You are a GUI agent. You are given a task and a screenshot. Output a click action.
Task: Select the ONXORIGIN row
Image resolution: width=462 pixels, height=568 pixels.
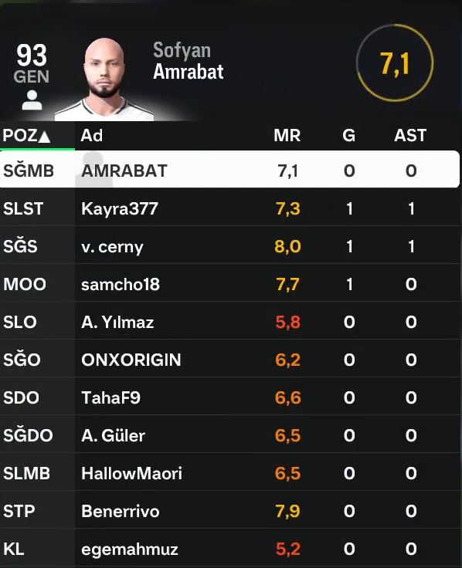point(230,360)
